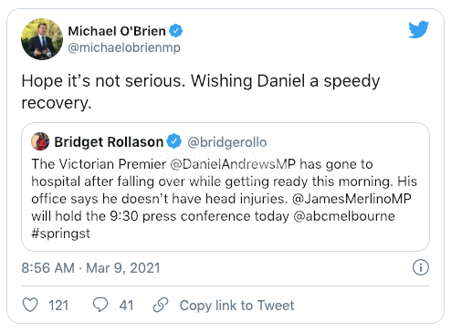Click the heart like icon

click(x=30, y=305)
